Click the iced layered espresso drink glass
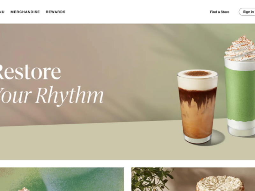 click(197, 107)
